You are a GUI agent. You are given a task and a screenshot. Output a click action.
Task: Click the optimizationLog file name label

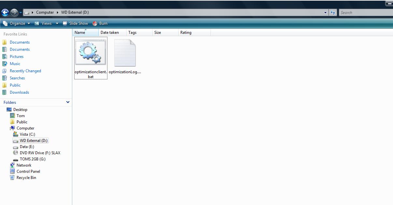point(125,72)
